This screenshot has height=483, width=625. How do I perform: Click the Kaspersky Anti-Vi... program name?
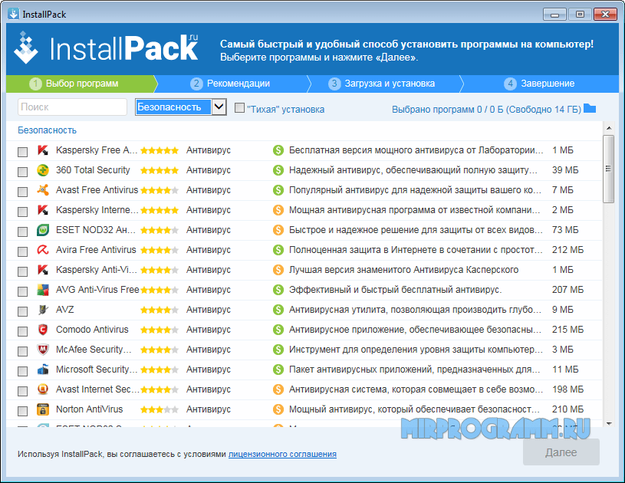coord(97,270)
